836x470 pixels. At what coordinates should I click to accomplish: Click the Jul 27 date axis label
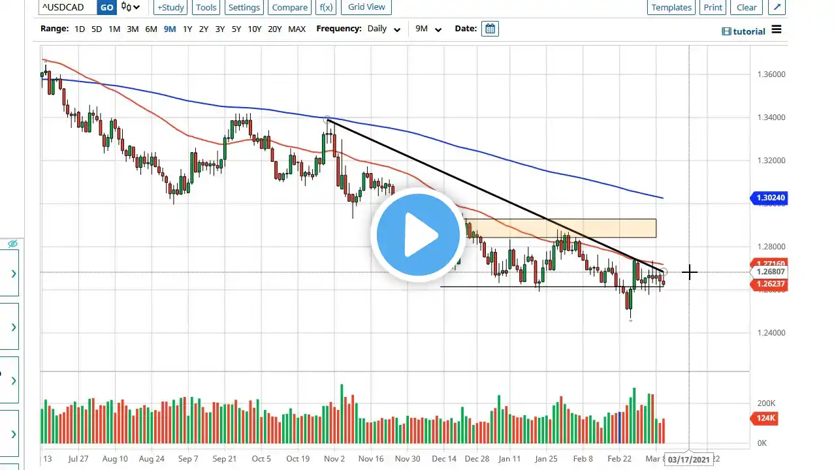tap(78, 459)
